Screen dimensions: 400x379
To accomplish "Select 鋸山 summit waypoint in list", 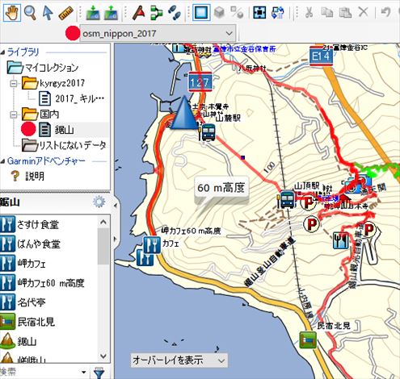I will point(19,341).
